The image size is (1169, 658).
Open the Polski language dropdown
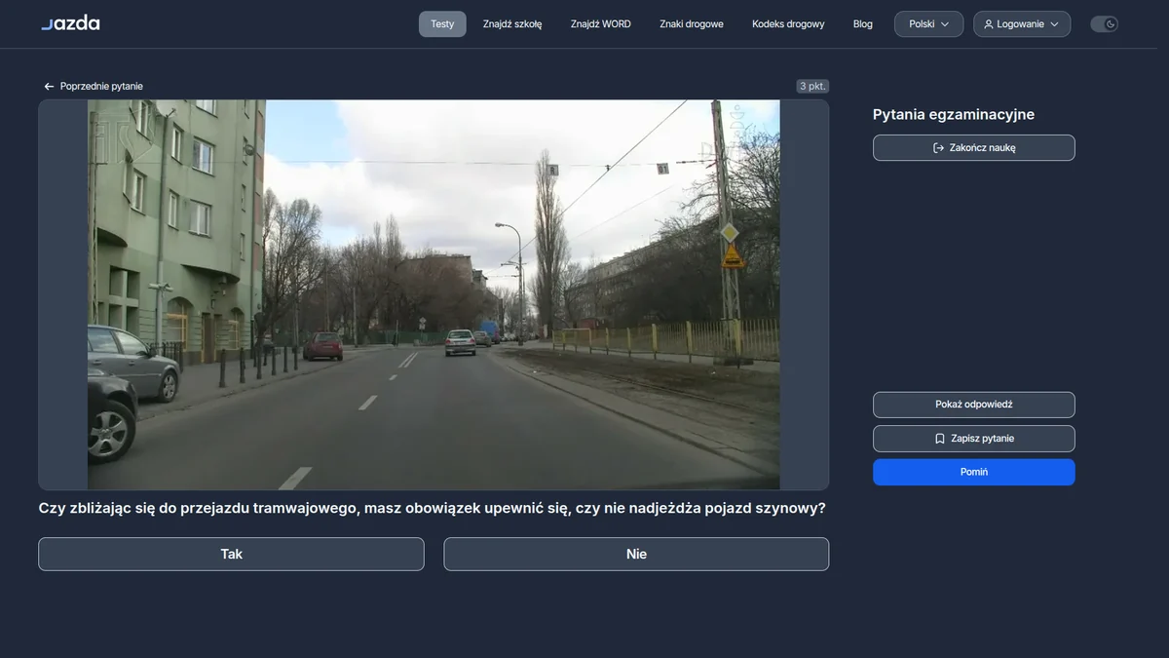[x=928, y=24]
